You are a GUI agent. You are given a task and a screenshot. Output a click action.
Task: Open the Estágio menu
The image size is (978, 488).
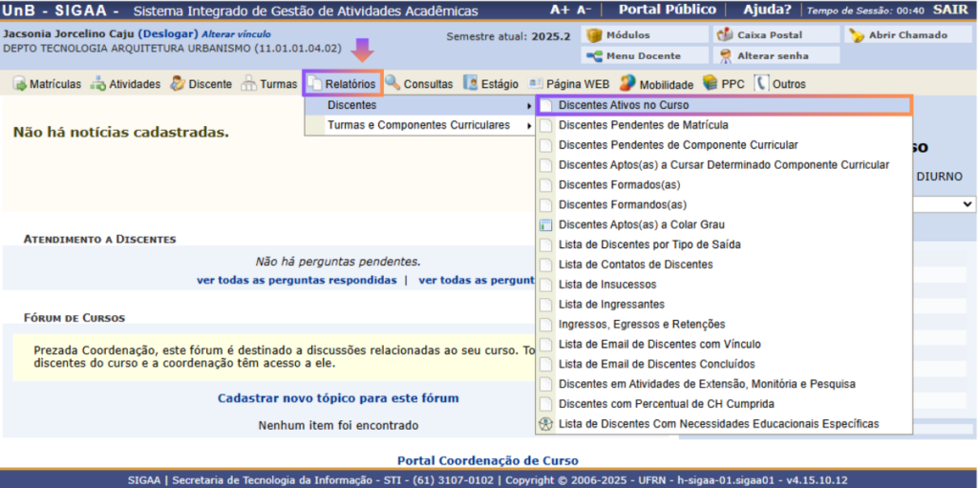[491, 84]
